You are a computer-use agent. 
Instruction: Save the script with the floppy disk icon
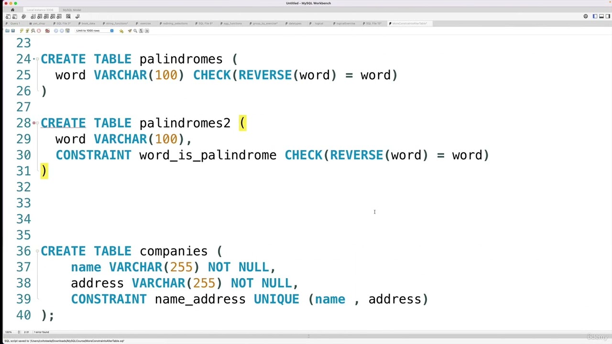[x=13, y=31]
